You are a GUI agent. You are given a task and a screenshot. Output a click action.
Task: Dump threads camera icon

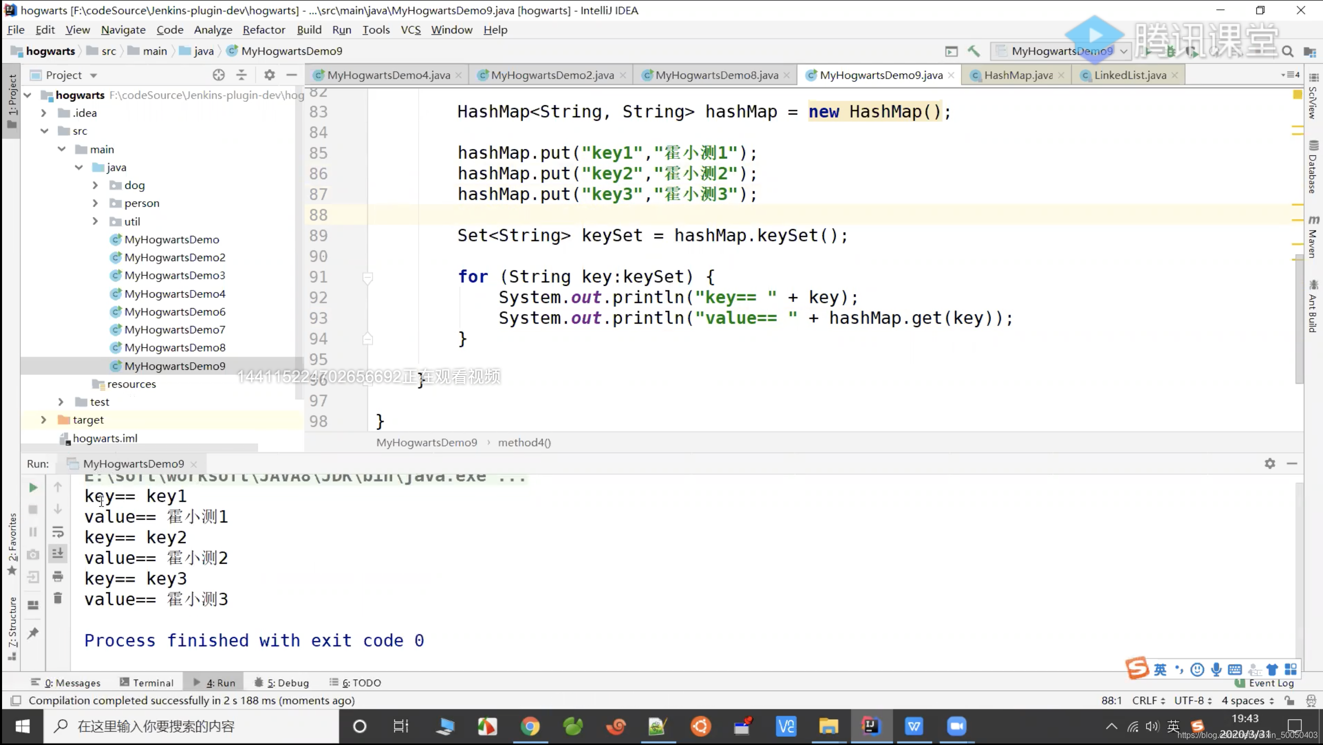click(33, 555)
